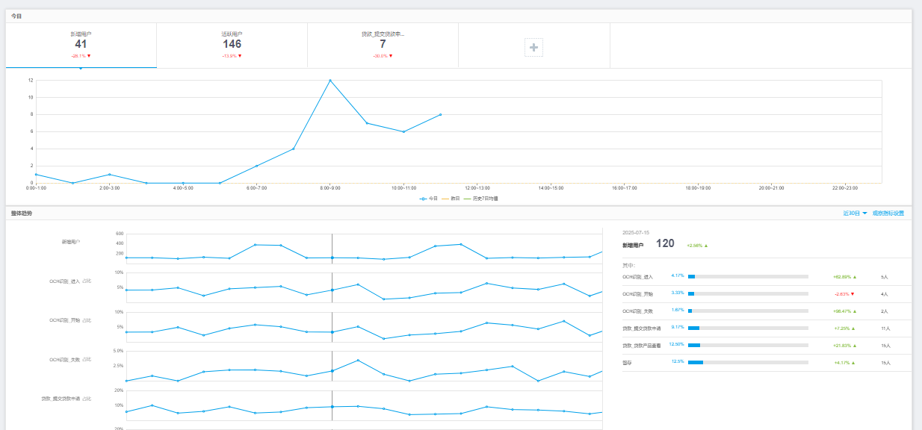
Task: Click red down arrow in OCR识别_开始 row
Action: tap(855, 294)
